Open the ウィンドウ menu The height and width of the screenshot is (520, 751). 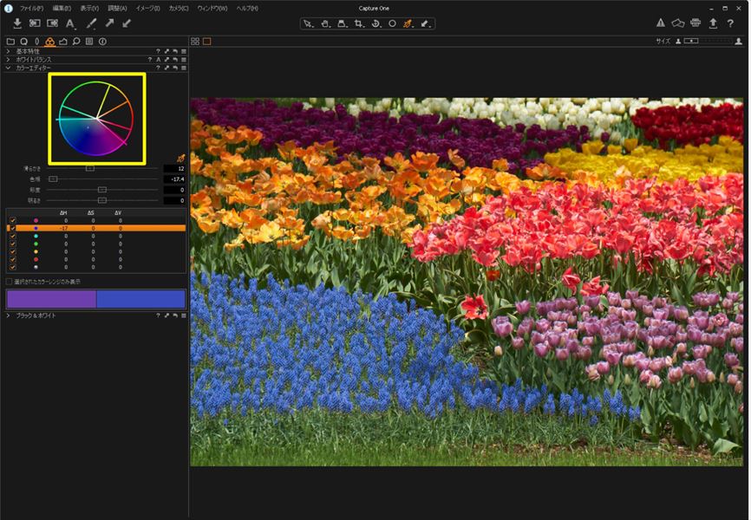pos(212,9)
